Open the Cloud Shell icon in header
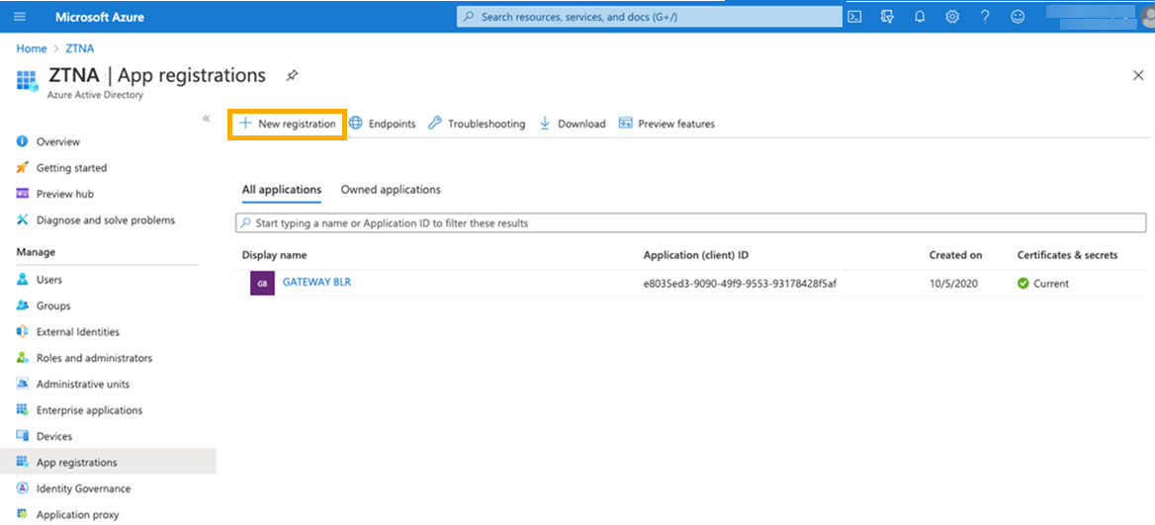The image size is (1155, 525). (855, 17)
